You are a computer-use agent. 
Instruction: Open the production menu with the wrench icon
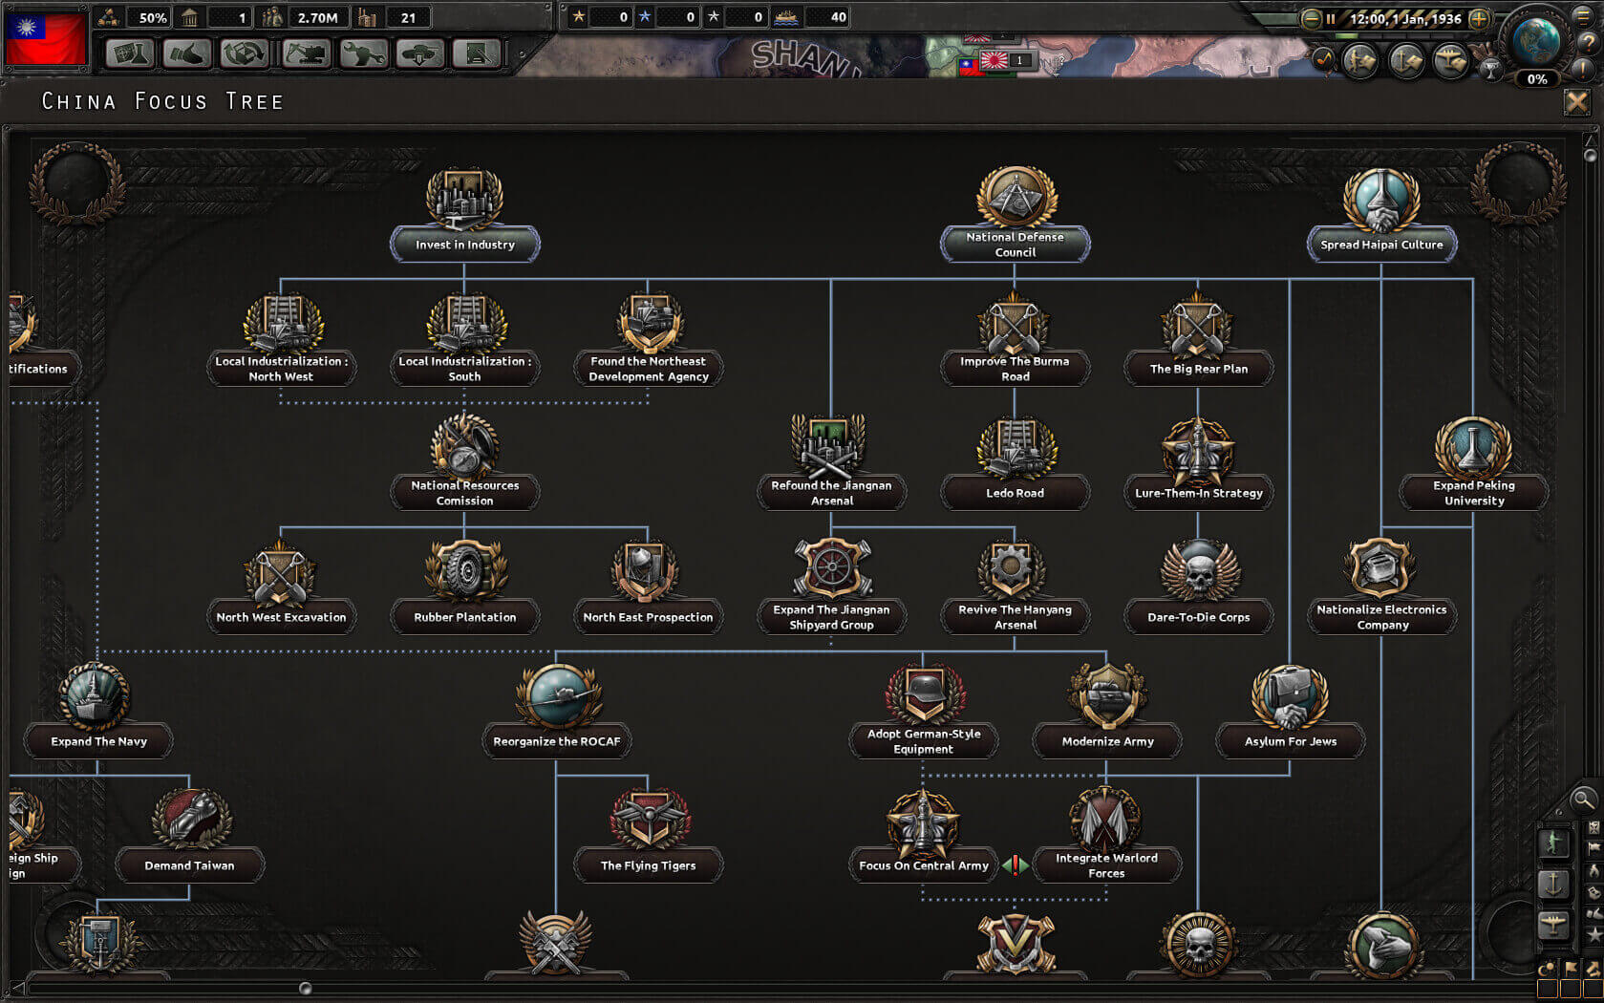pyautogui.click(x=363, y=54)
